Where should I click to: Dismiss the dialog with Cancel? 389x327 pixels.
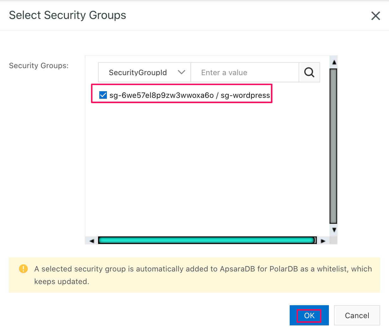(357, 315)
